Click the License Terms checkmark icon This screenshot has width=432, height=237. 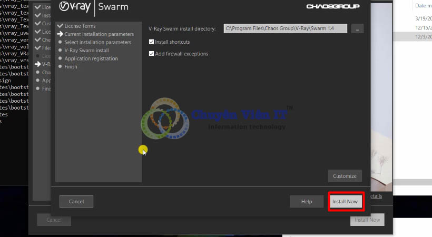click(x=60, y=26)
